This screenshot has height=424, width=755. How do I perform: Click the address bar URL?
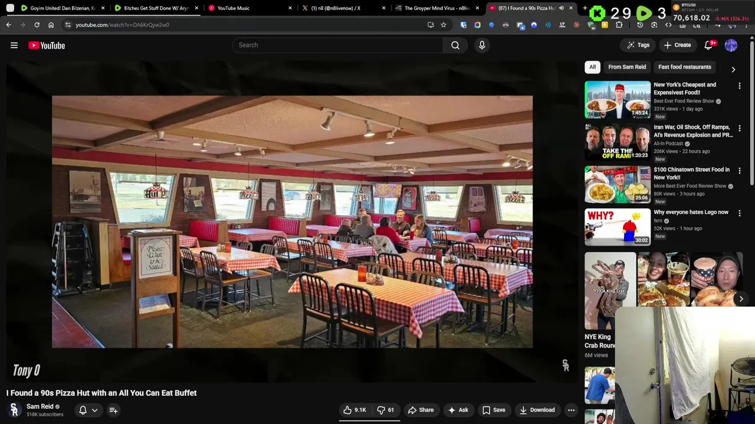[x=122, y=25]
